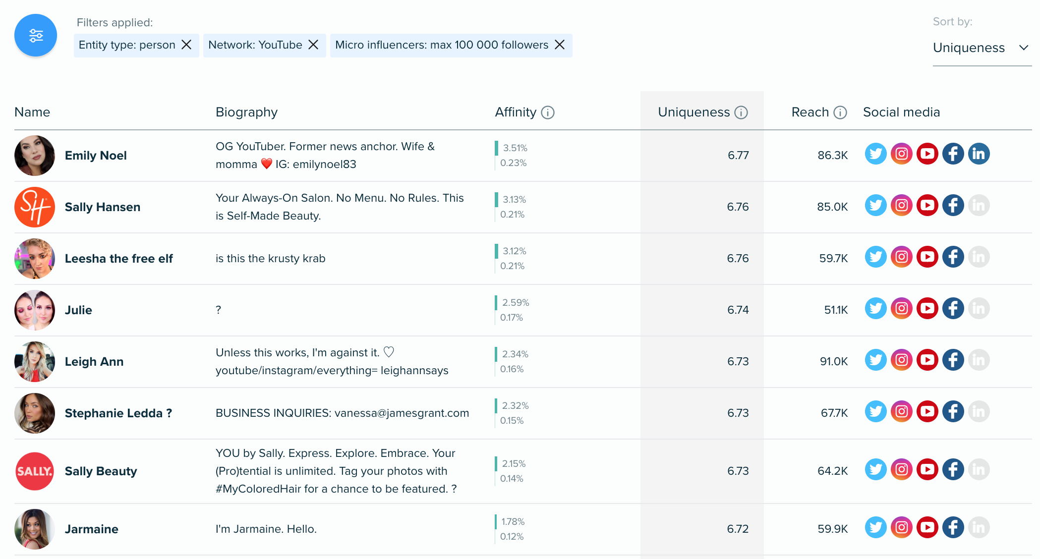The height and width of the screenshot is (559, 1040).
Task: Open Leesha the free elf's Instagram profile
Action: (x=902, y=257)
